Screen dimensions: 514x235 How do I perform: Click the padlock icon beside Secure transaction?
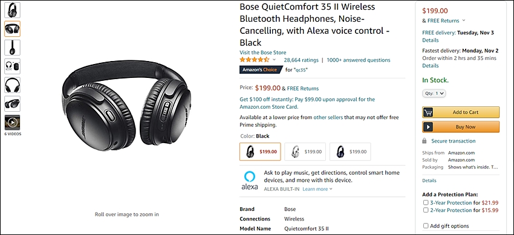[x=425, y=141]
